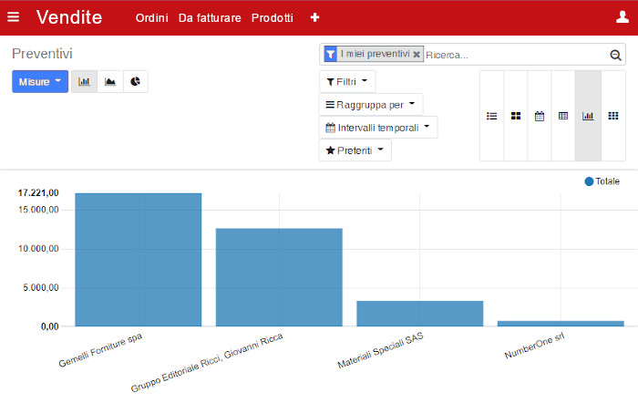638x403 pixels.
Task: Expand the Filtri dropdown
Action: tap(347, 81)
